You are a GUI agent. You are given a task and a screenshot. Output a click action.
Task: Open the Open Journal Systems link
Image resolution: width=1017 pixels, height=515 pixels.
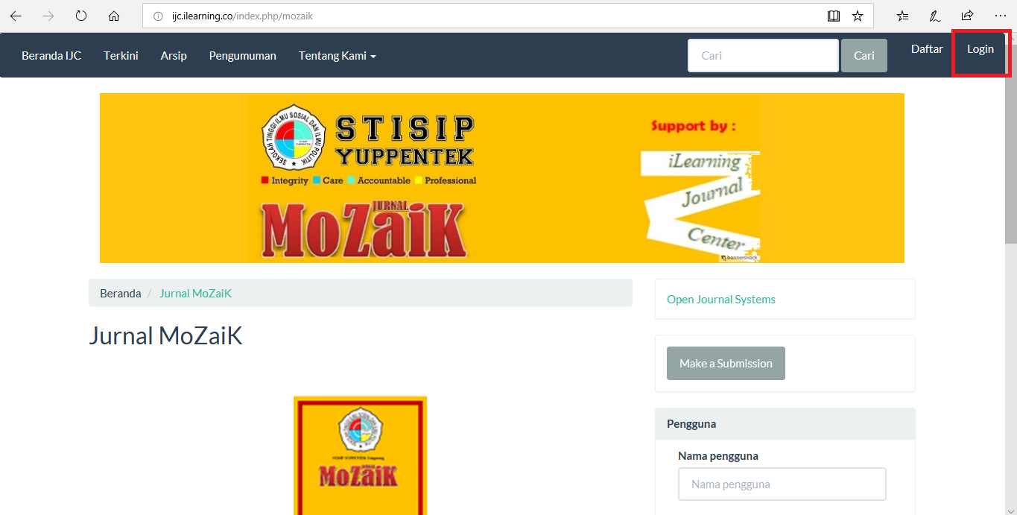tap(721, 300)
